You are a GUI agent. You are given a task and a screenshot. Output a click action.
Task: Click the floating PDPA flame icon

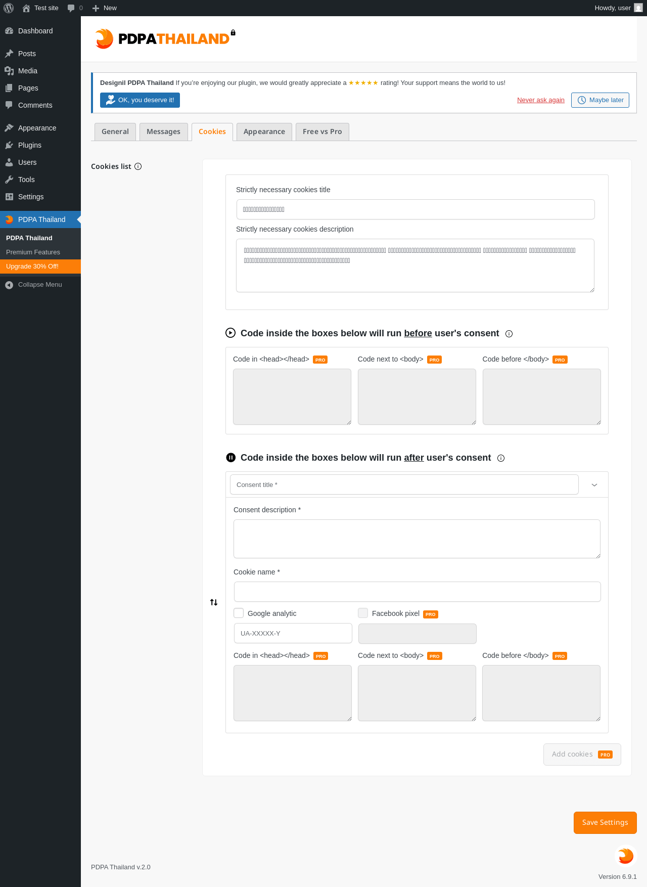point(626,856)
